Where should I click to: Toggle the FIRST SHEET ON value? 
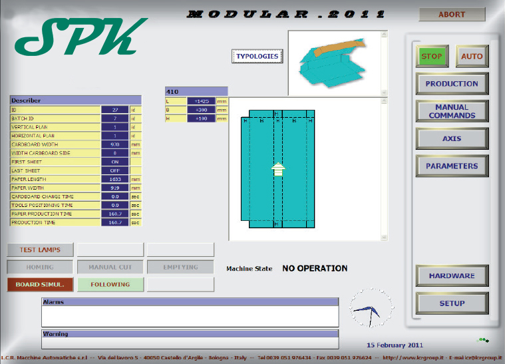114,162
